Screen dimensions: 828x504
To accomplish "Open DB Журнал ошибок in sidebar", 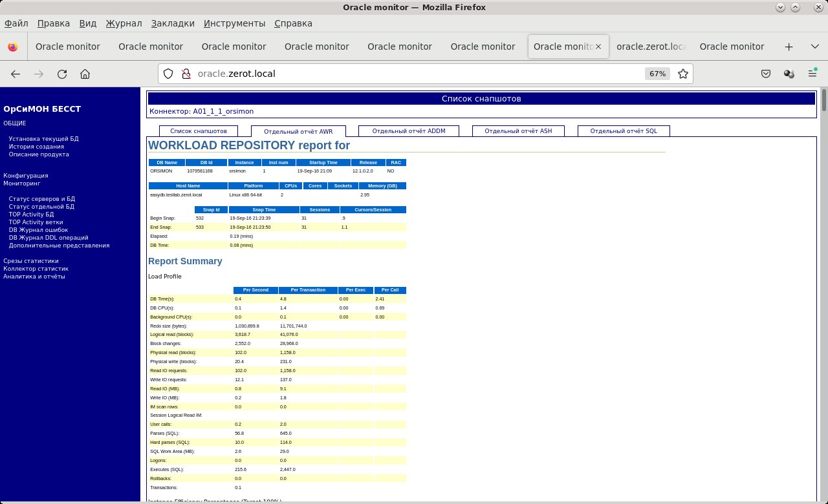I will click(x=38, y=230).
